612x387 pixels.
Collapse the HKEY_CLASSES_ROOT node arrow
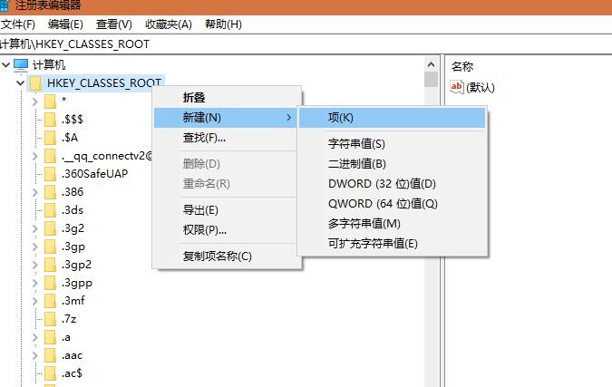pos(20,83)
